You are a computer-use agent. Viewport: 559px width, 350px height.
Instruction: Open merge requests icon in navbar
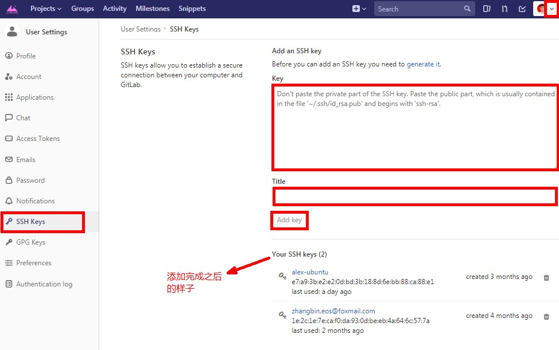[504, 9]
